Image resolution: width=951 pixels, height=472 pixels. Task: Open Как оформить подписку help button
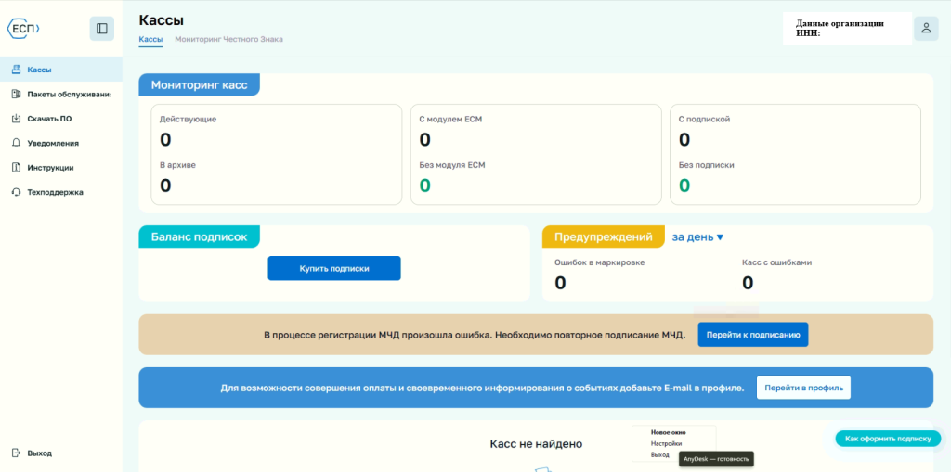tap(888, 439)
